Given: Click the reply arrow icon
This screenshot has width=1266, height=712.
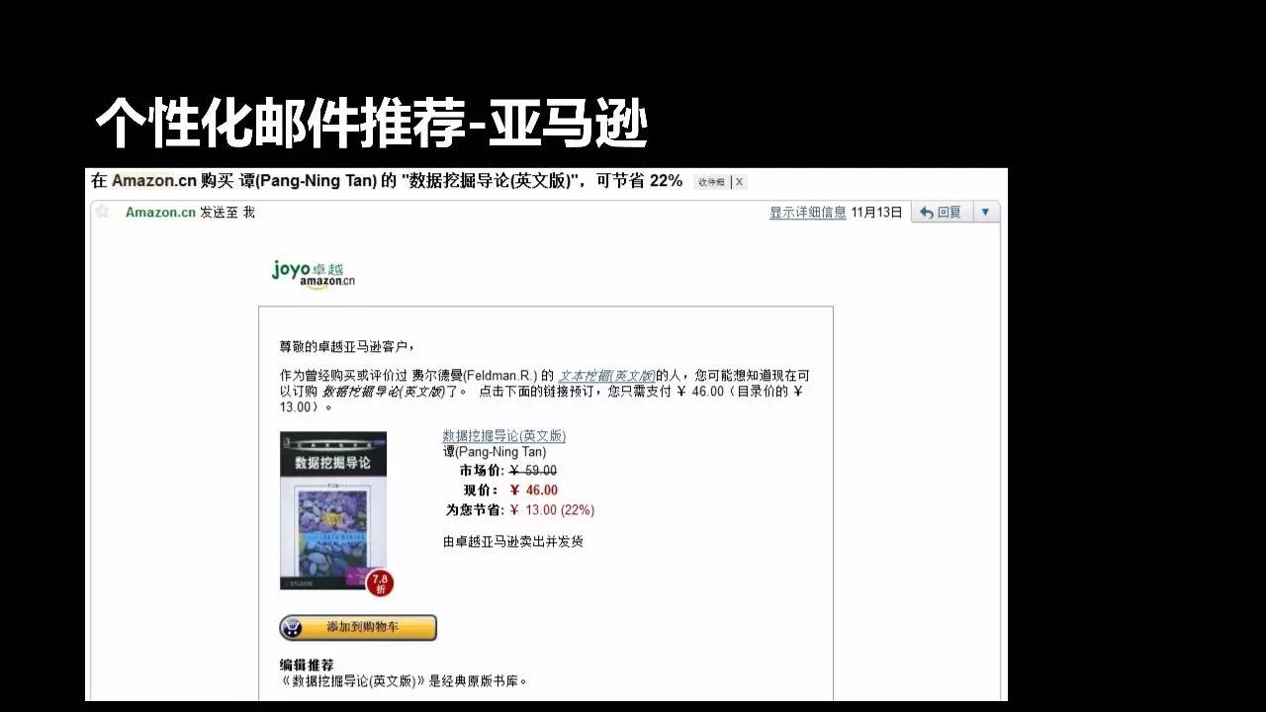Looking at the screenshot, I should [926, 213].
